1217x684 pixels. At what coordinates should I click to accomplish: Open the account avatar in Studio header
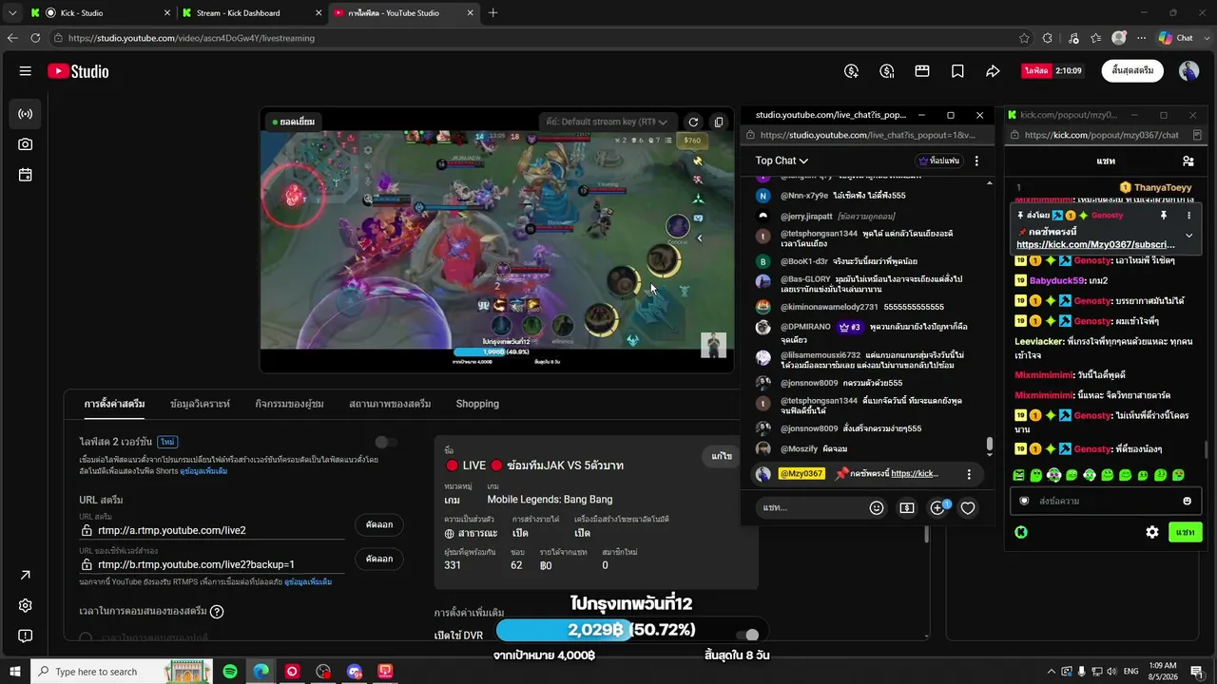point(1188,71)
